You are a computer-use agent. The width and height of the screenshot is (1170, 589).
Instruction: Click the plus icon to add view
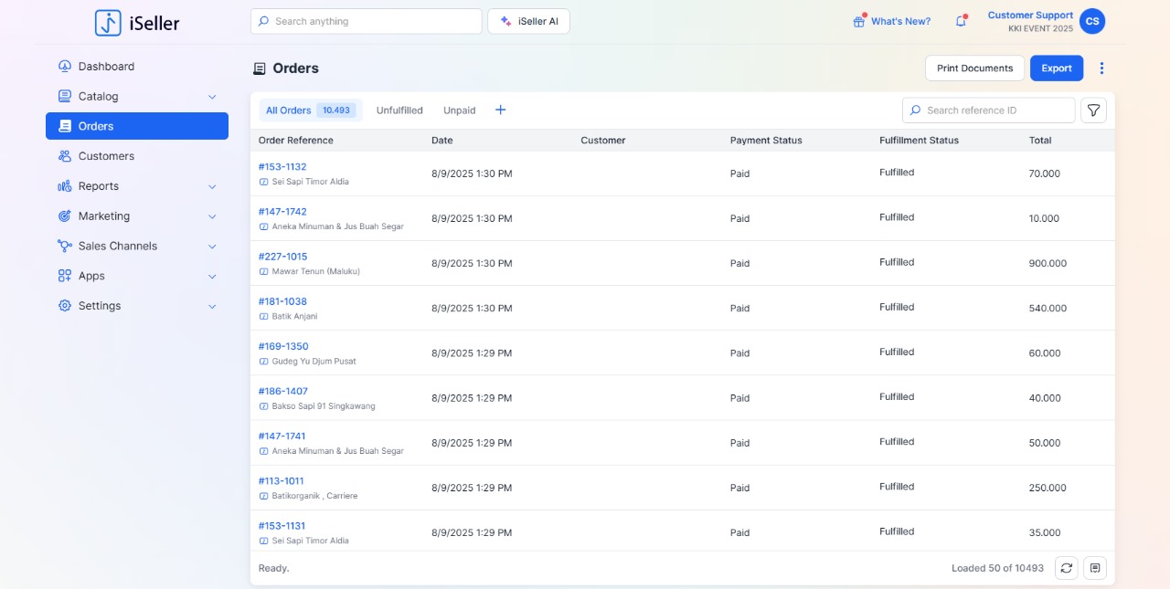pos(500,110)
